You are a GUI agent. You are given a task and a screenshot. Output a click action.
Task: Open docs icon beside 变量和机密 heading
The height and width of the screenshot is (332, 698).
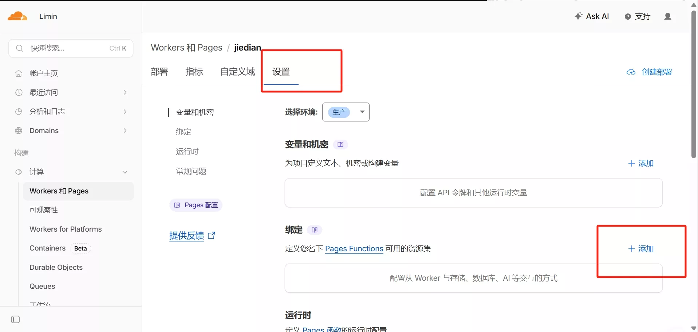pyautogui.click(x=340, y=144)
